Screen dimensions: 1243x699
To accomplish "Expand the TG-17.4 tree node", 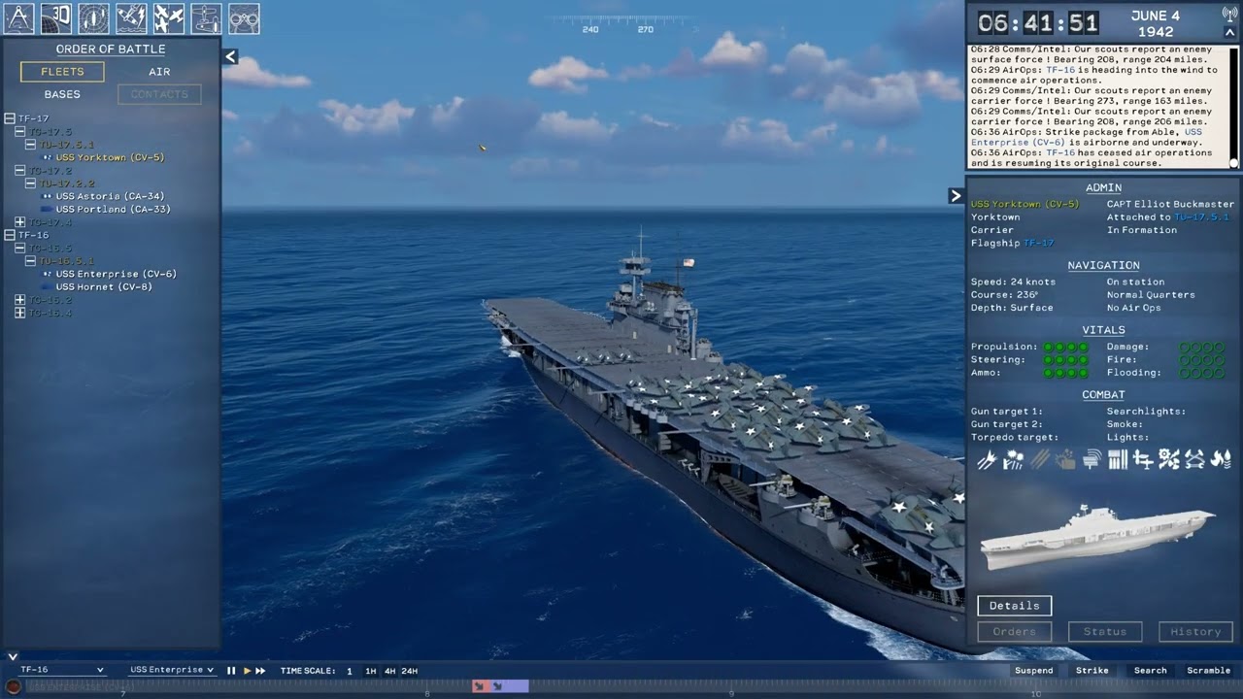I will click(x=20, y=222).
